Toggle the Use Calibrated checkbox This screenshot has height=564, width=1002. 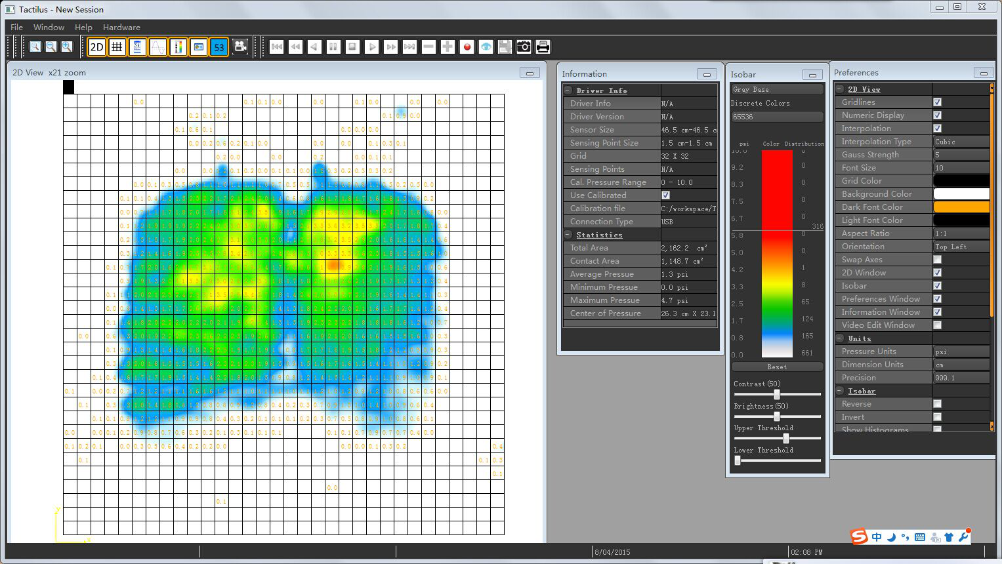(x=665, y=195)
